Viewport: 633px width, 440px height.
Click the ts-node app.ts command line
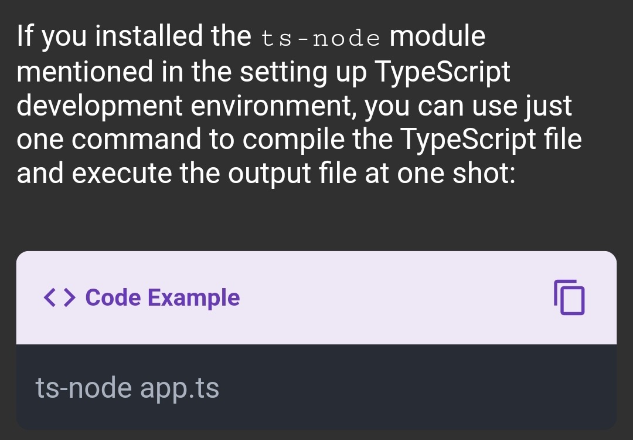(127, 388)
